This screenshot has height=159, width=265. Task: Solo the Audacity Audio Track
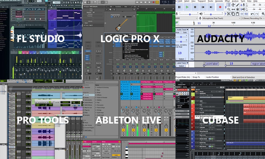click(185, 32)
